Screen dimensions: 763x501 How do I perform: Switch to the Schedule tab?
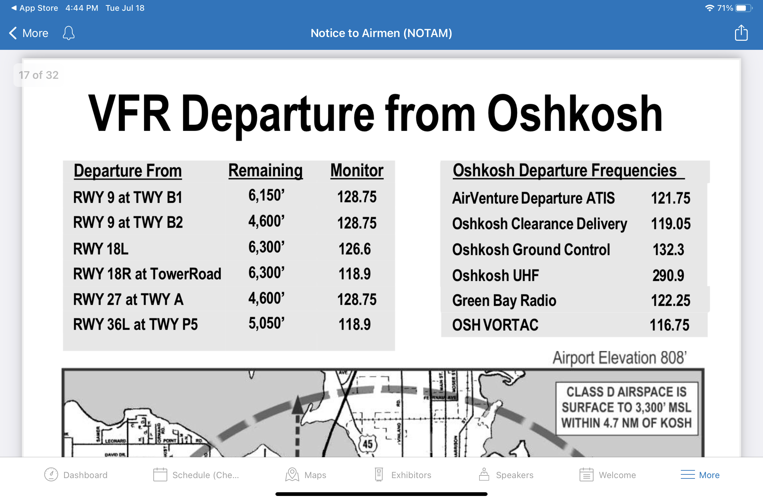click(196, 475)
